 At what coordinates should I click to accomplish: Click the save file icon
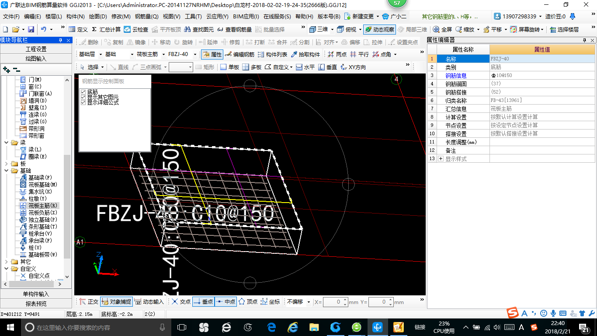pos(31,29)
